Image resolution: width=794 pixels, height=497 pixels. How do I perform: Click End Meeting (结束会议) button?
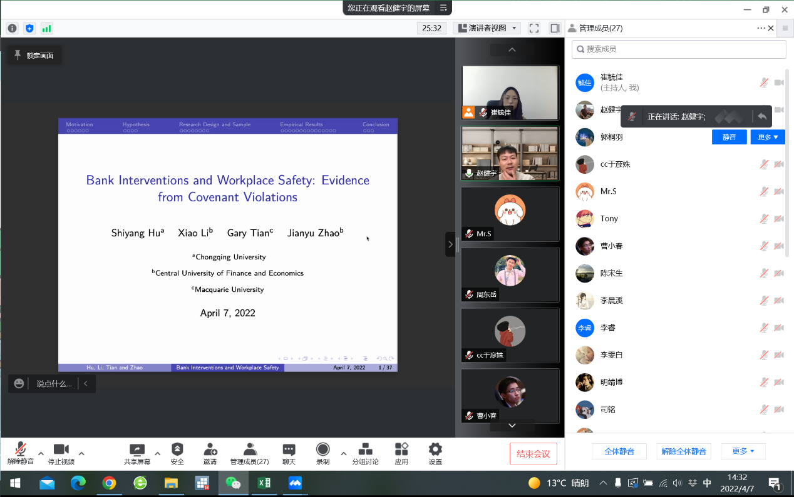[533, 454]
